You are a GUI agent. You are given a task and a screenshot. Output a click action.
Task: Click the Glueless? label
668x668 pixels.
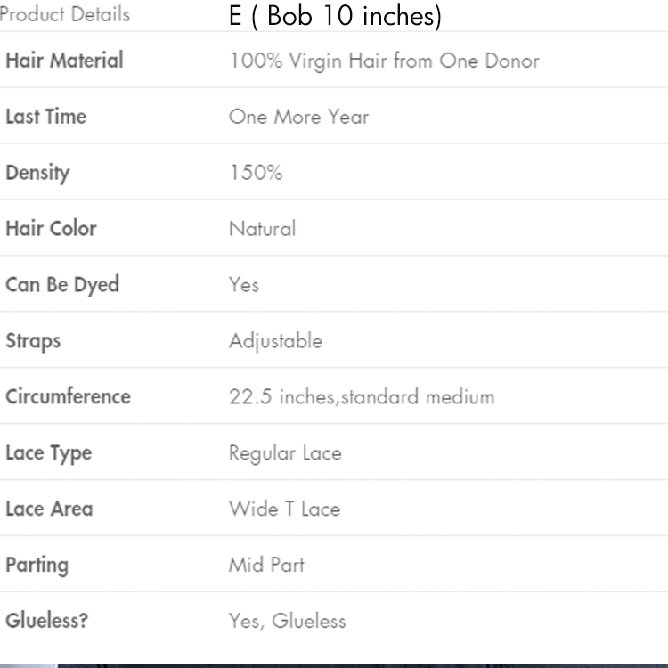pos(46,620)
